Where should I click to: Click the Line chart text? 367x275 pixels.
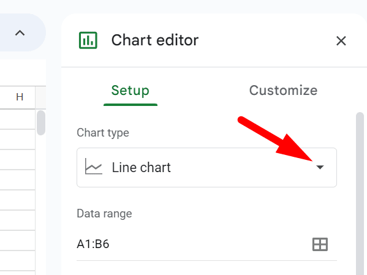click(142, 168)
